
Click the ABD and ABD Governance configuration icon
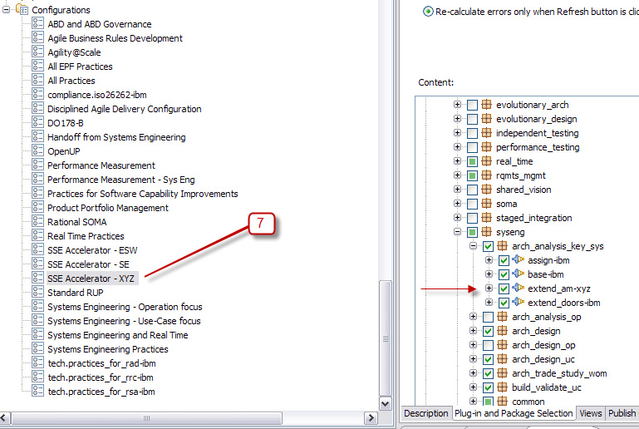(x=37, y=23)
